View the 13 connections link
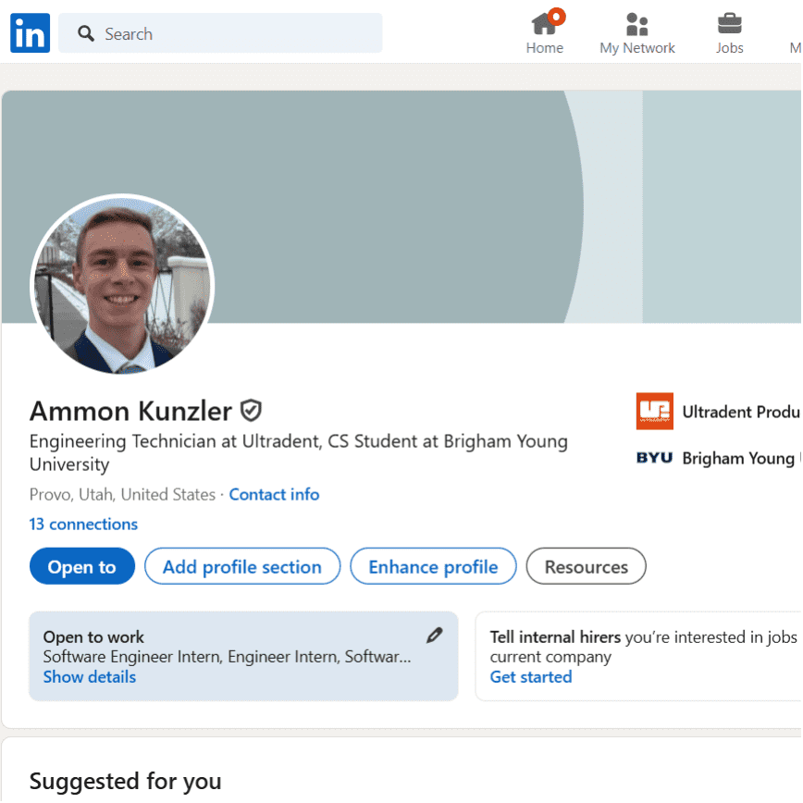Viewport: 803px width, 803px height. [x=83, y=524]
